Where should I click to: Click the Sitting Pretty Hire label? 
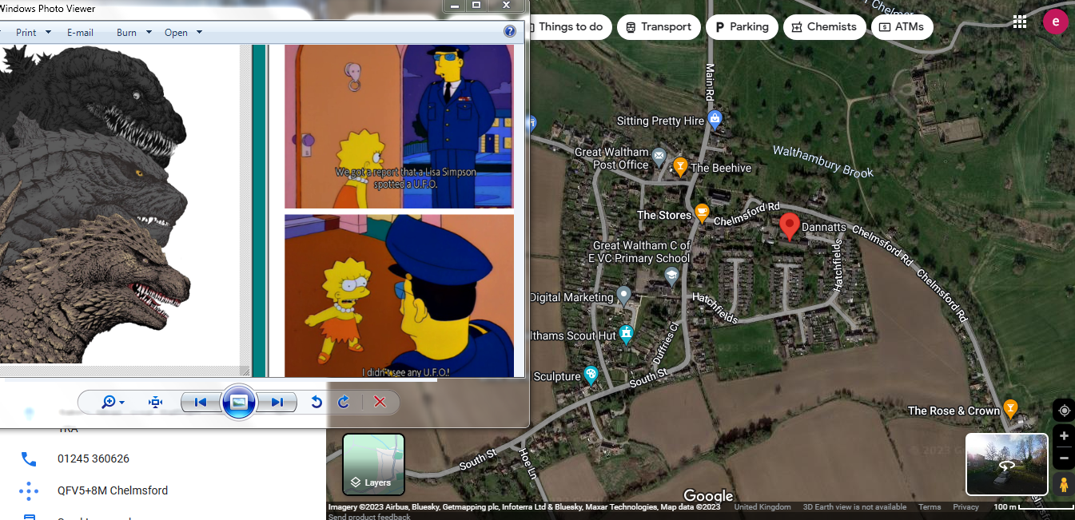(x=660, y=121)
